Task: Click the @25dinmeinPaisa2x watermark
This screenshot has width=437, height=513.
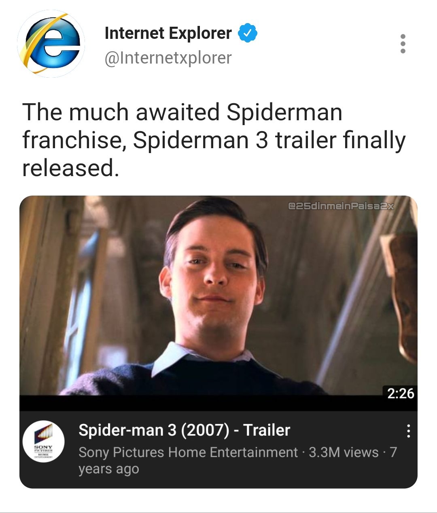Action: 340,206
